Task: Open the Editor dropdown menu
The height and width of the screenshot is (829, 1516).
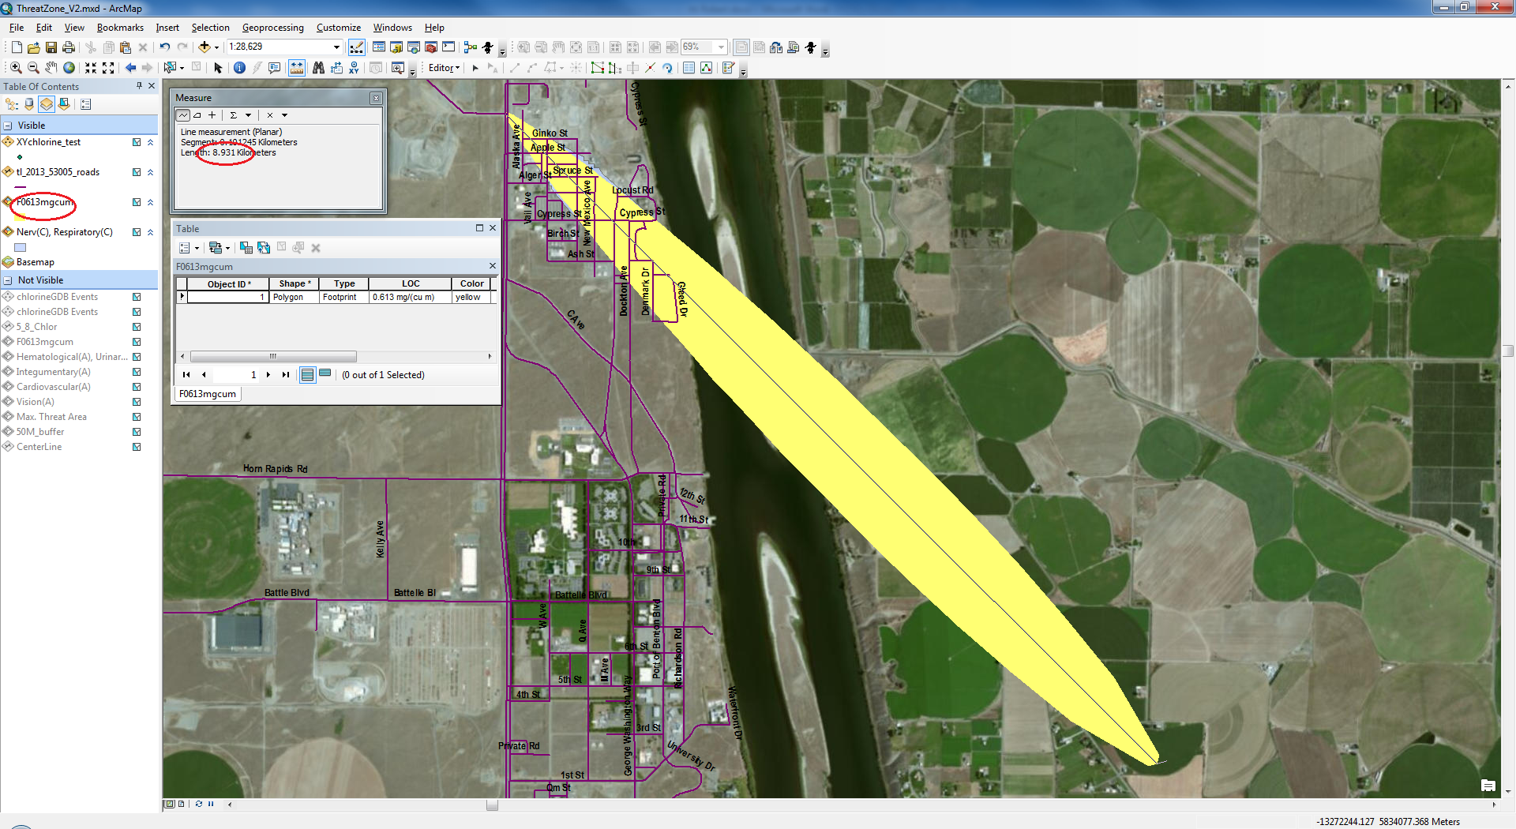Action: pos(444,68)
